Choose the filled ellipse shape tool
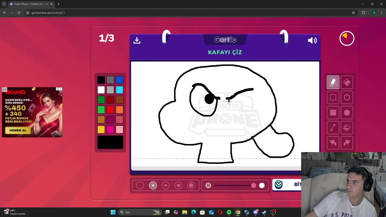 pos(347,113)
